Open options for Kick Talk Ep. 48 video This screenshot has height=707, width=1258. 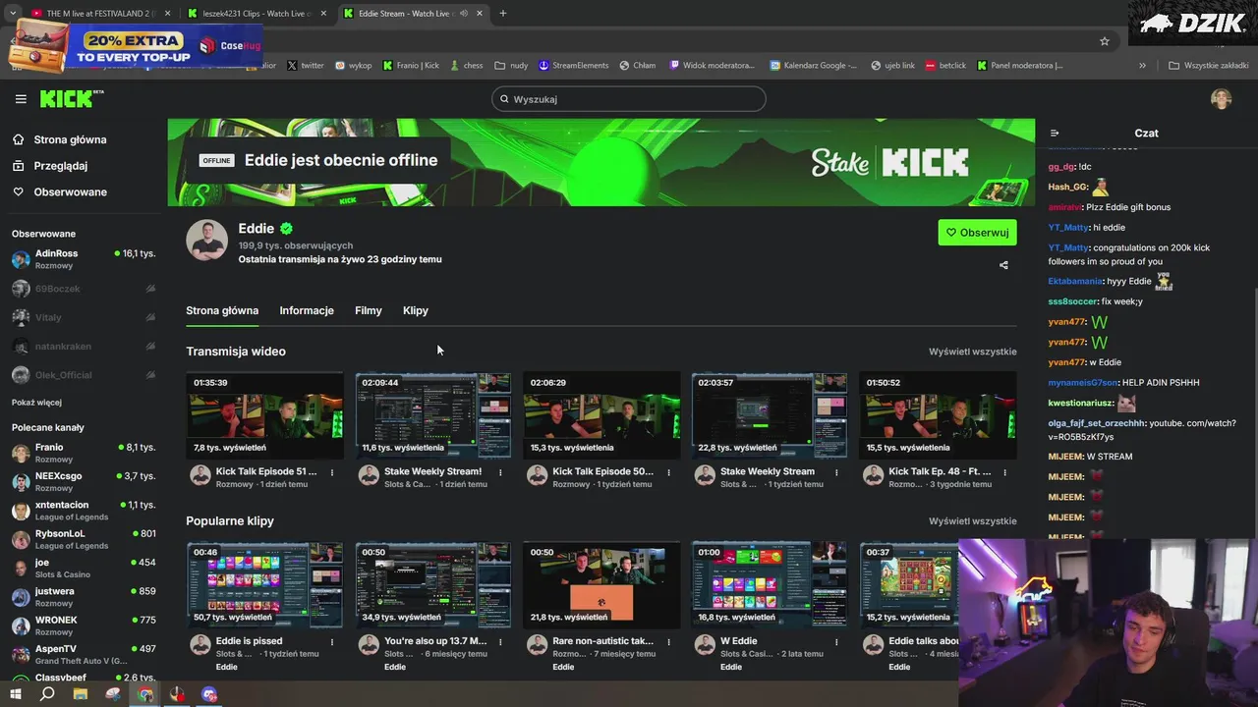[x=1005, y=472]
